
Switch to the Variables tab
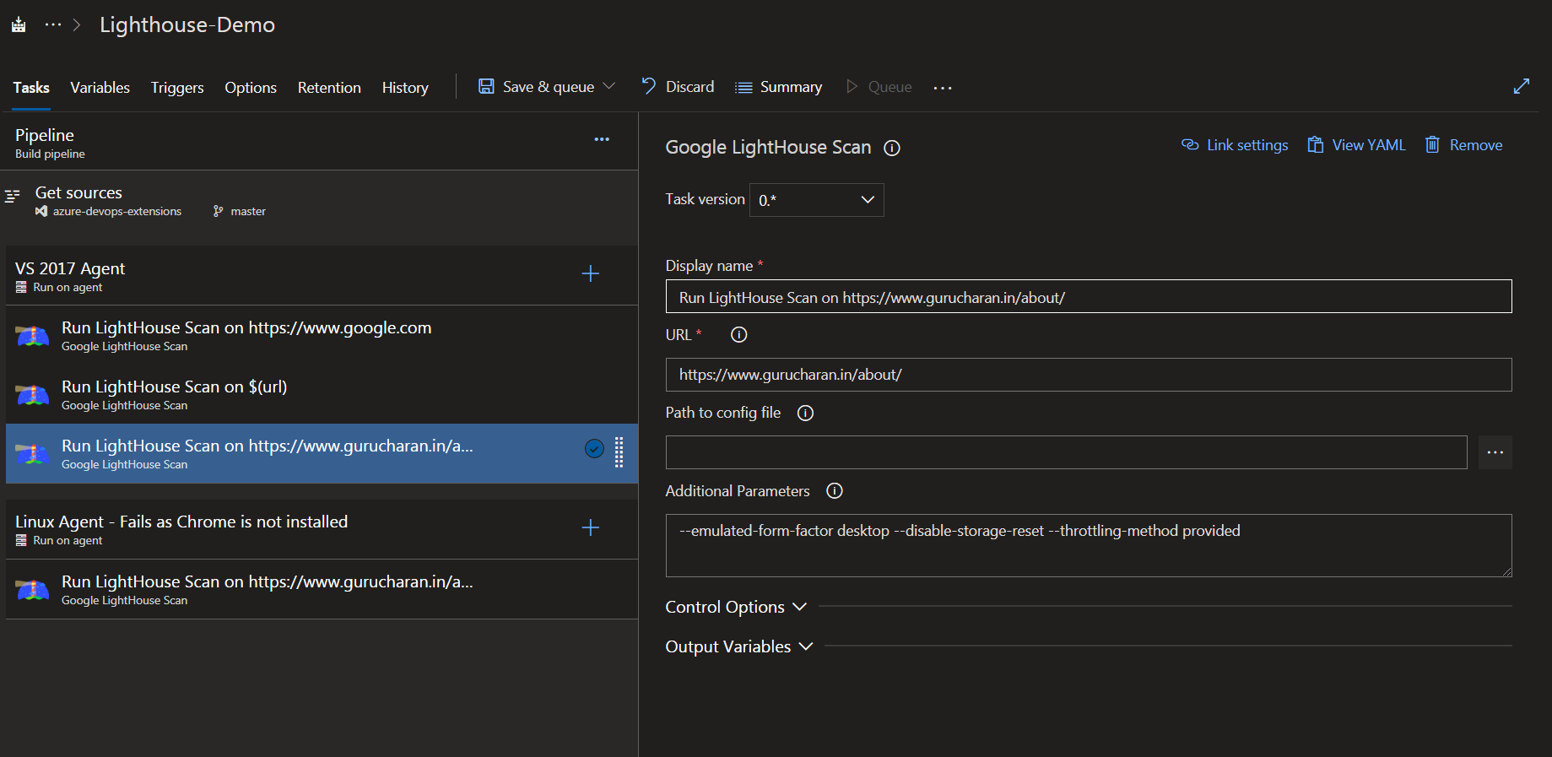point(100,88)
